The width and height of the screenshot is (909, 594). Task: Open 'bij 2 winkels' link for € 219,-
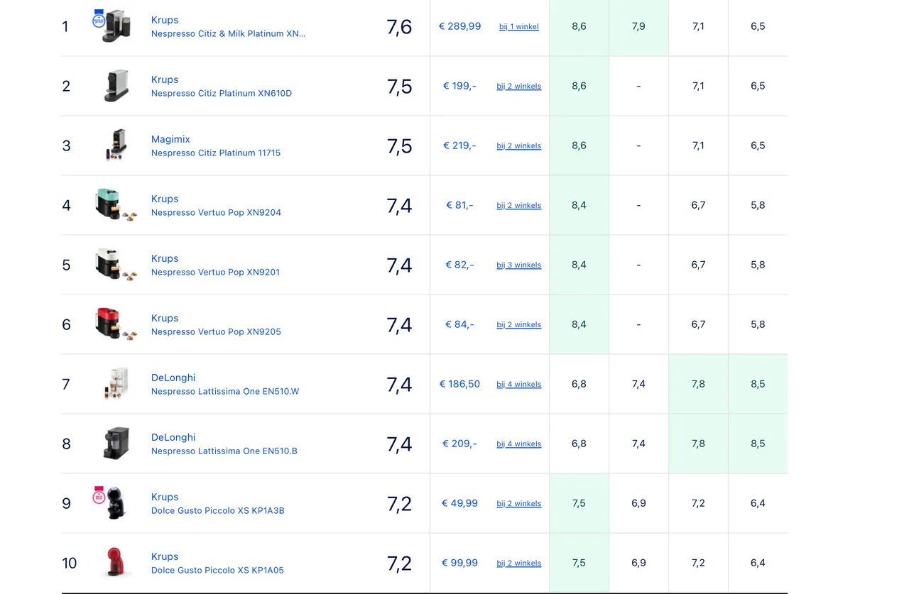519,146
